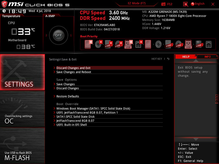Click the CPU temperature 033 reading
The height and width of the screenshot is (164, 219).
pyautogui.click(x=23, y=32)
